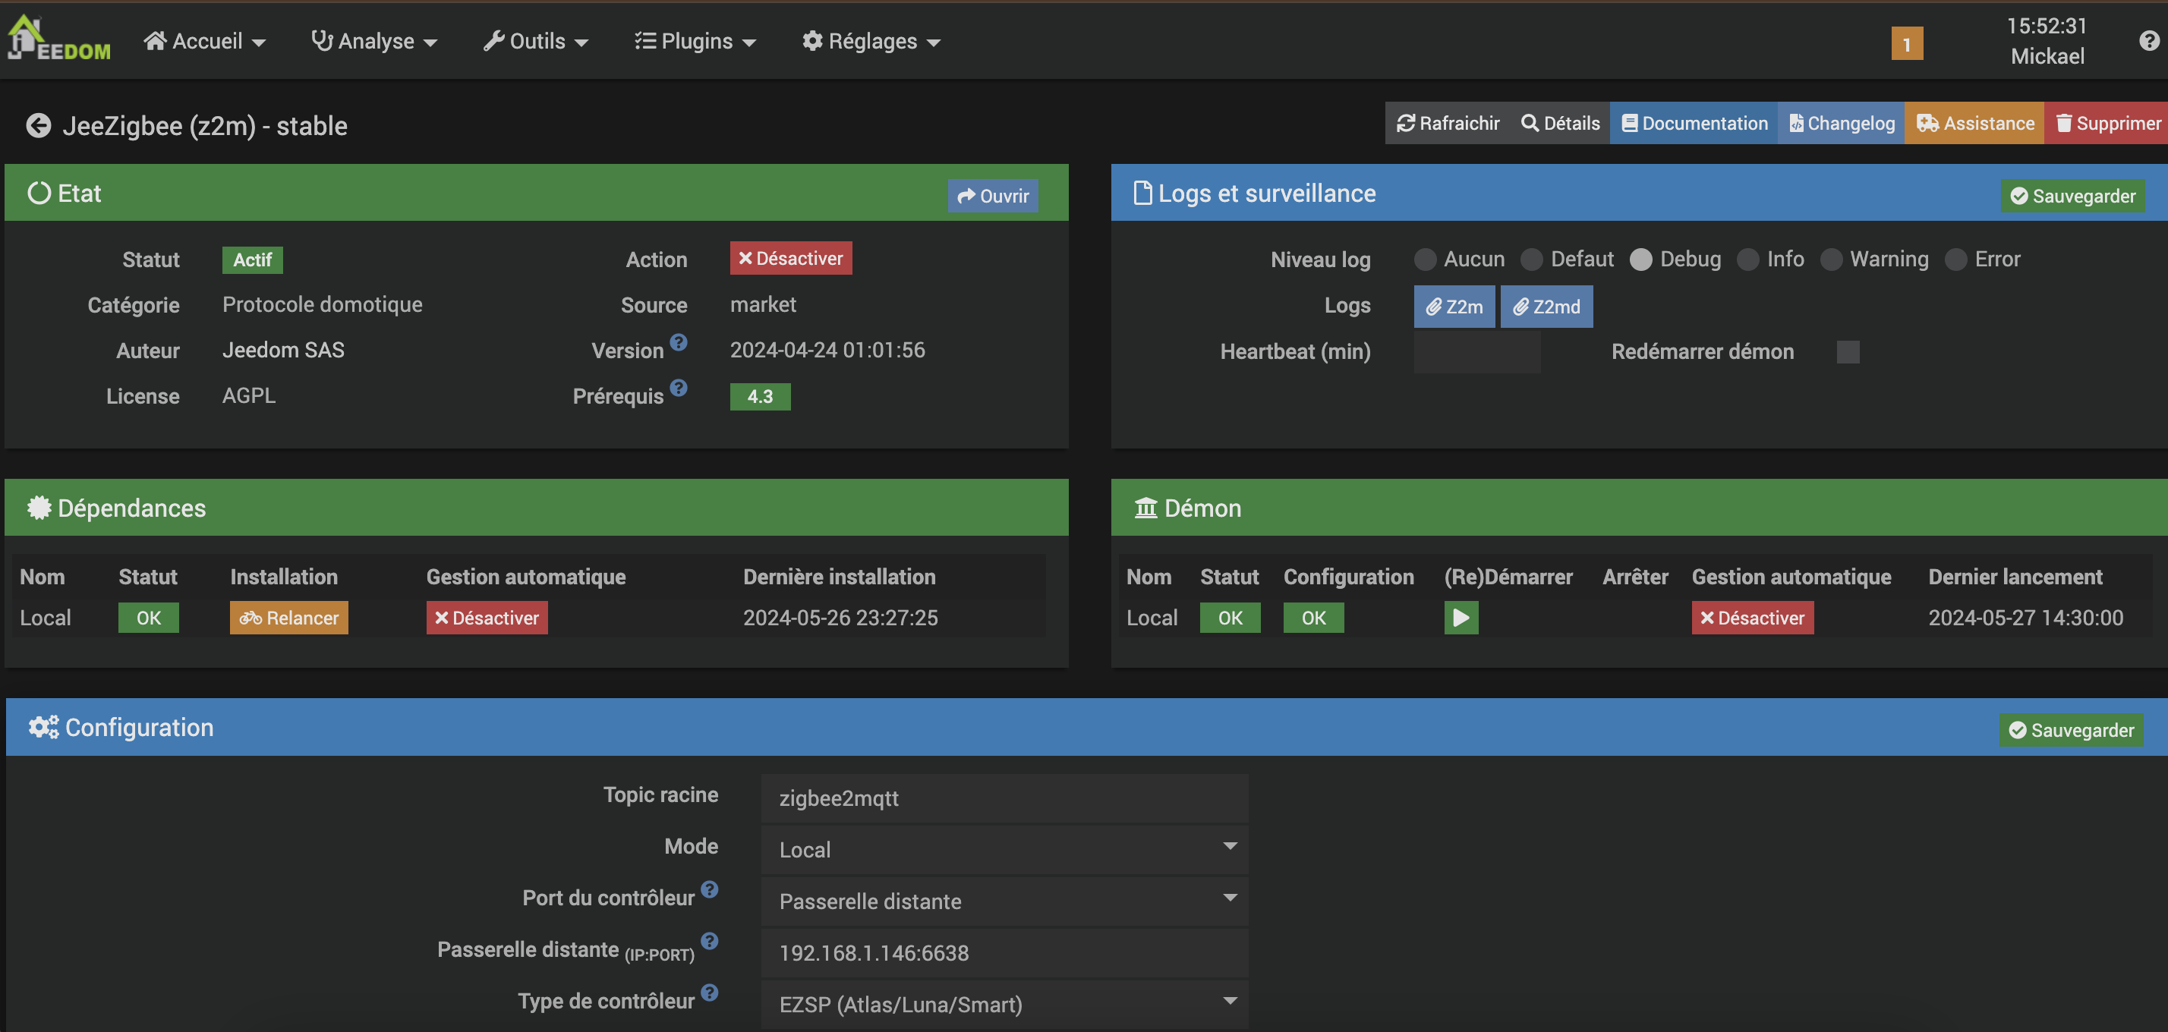Open the Mode dropdown set to Local
Screen dimensions: 2168x1032
pyautogui.click(x=1005, y=849)
